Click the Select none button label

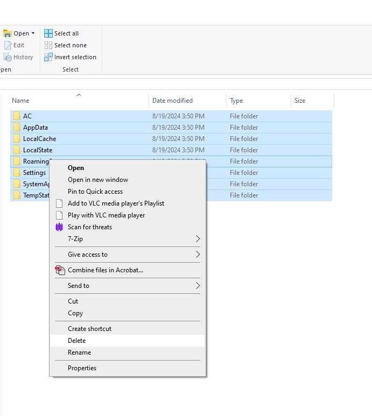tap(71, 45)
